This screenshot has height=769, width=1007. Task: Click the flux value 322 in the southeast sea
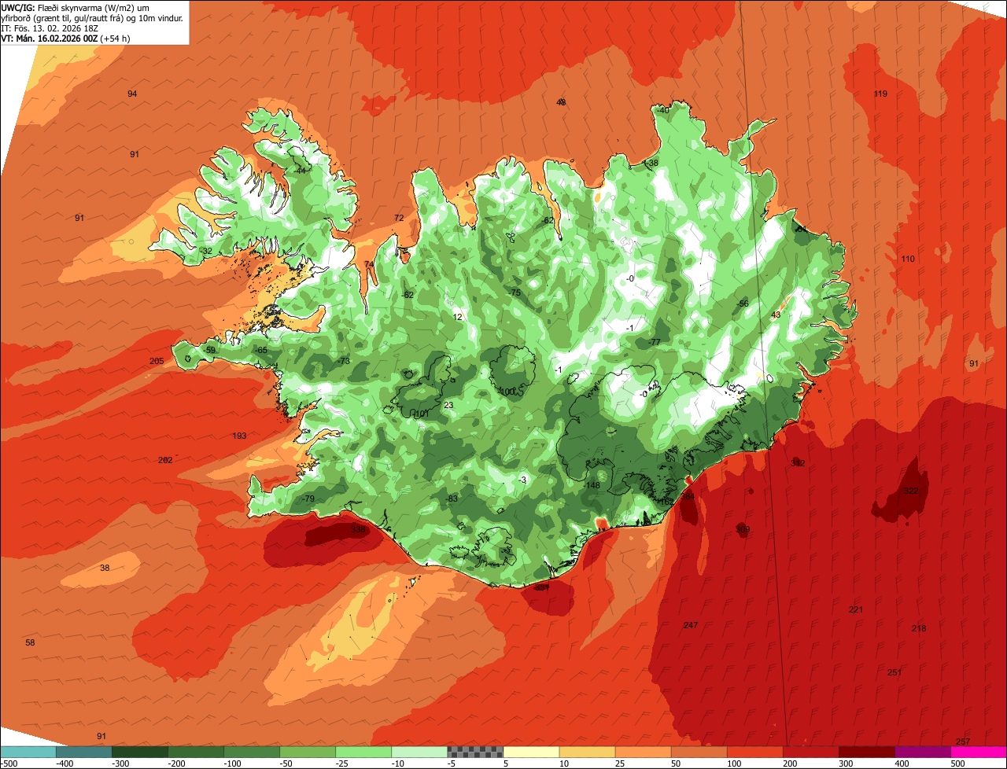click(x=911, y=491)
